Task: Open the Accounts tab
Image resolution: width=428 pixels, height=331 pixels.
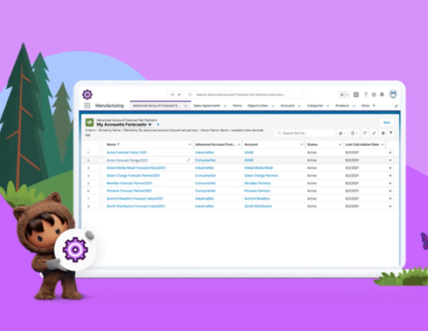Action: coord(288,106)
